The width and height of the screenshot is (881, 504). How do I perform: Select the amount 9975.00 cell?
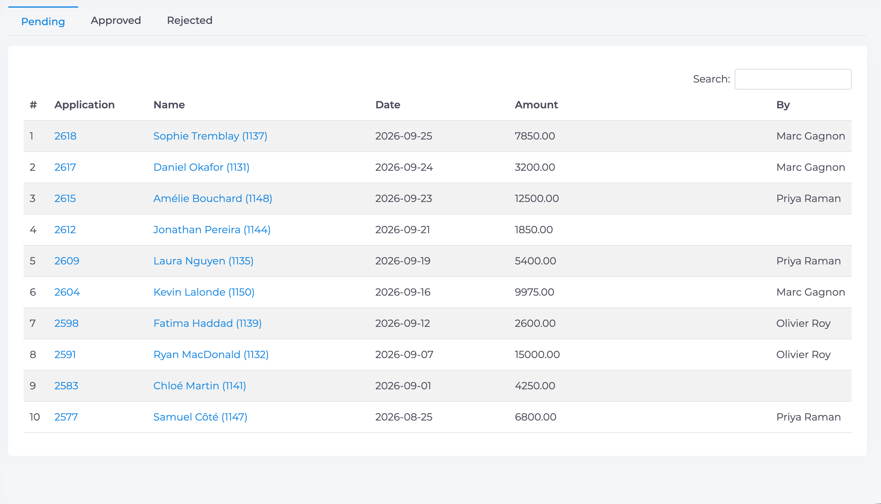(534, 292)
